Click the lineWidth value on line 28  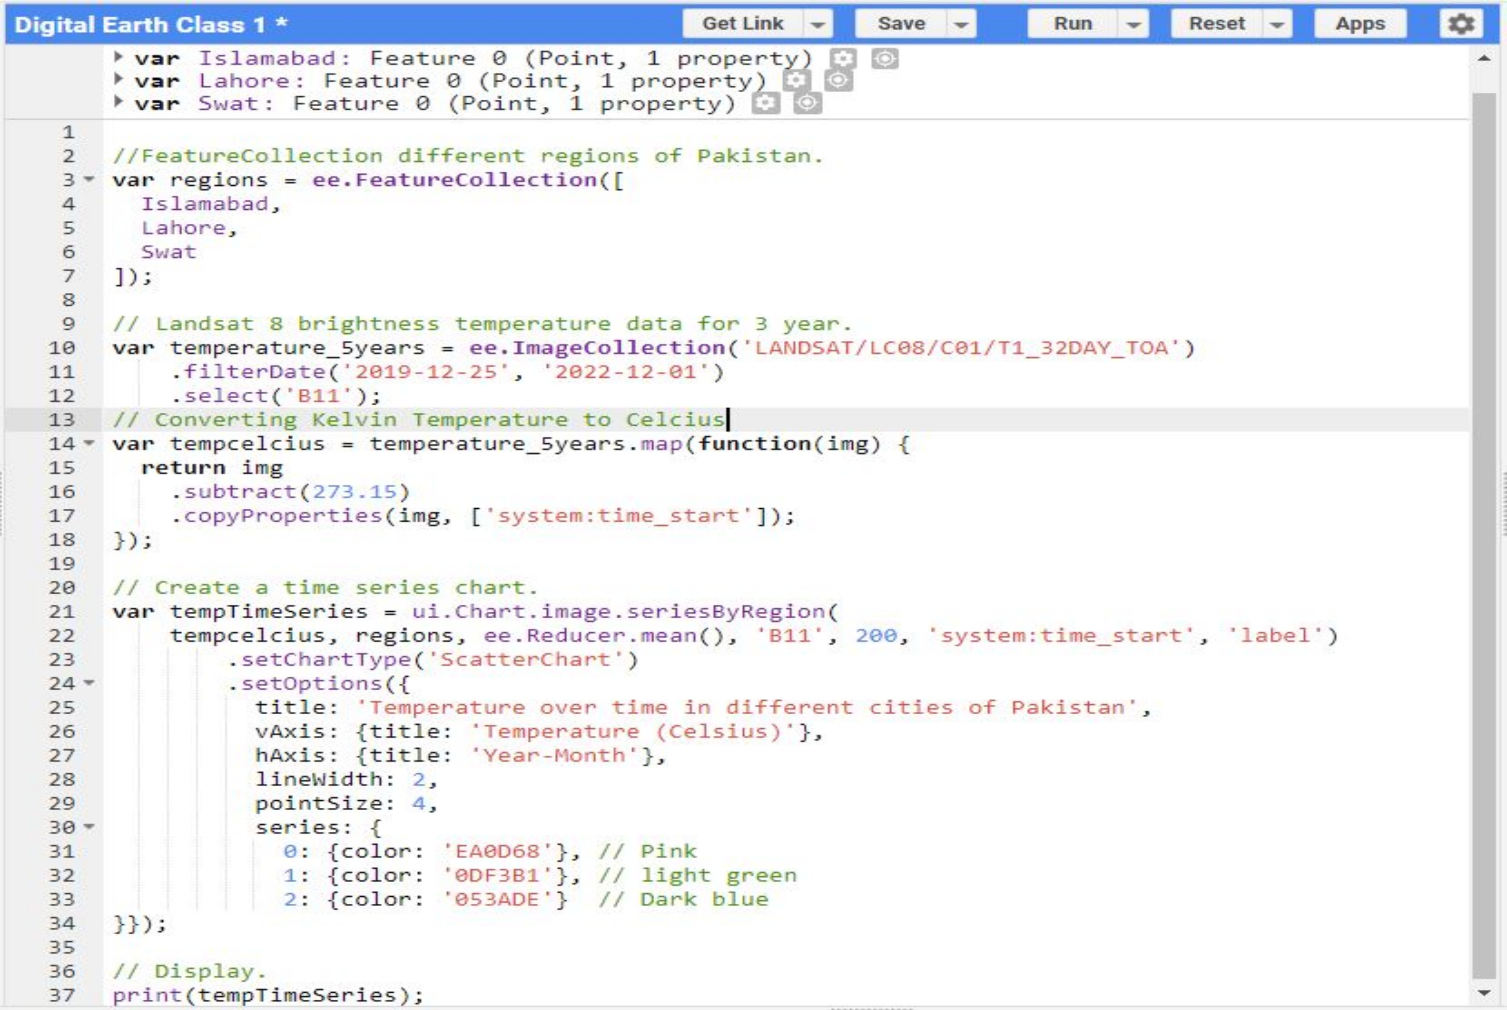[419, 780]
